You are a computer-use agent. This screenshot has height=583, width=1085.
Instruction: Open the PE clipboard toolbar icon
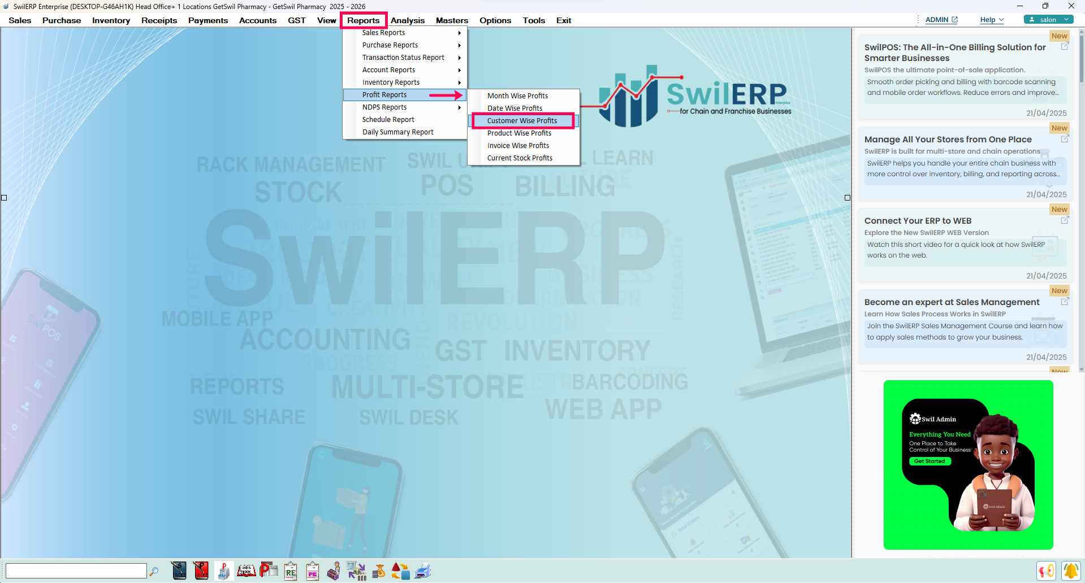pyautogui.click(x=313, y=571)
